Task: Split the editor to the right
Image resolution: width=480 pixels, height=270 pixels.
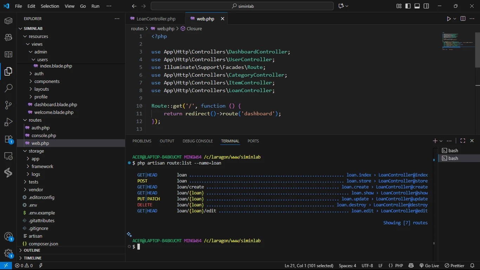Action: point(463,19)
